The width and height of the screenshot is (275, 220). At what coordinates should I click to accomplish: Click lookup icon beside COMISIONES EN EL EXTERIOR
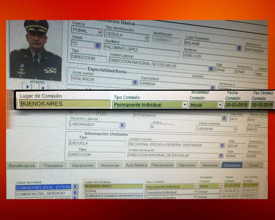coord(75,187)
